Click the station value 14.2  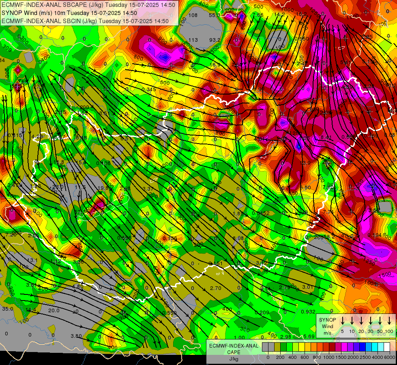click(280, 15)
